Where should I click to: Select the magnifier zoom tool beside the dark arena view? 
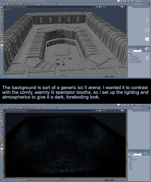2,155
